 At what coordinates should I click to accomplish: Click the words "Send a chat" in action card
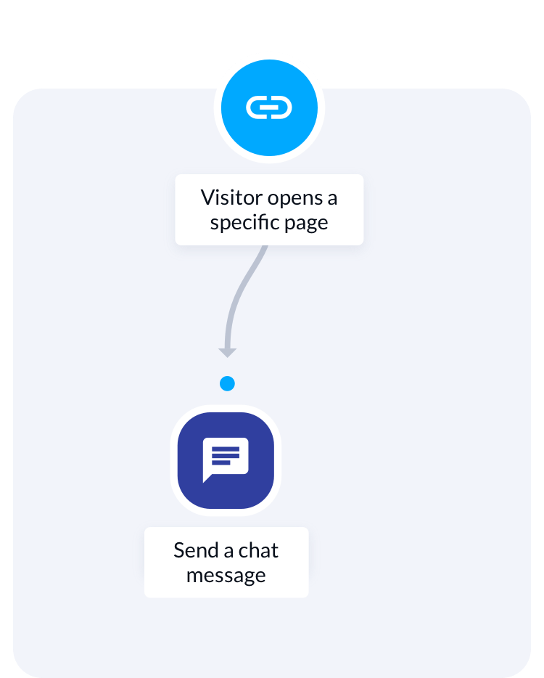[226, 550]
